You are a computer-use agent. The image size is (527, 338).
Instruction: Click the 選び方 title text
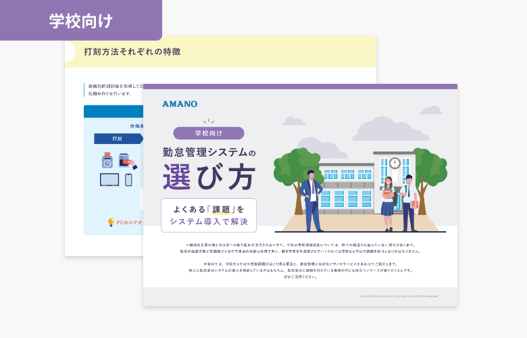coord(208,177)
